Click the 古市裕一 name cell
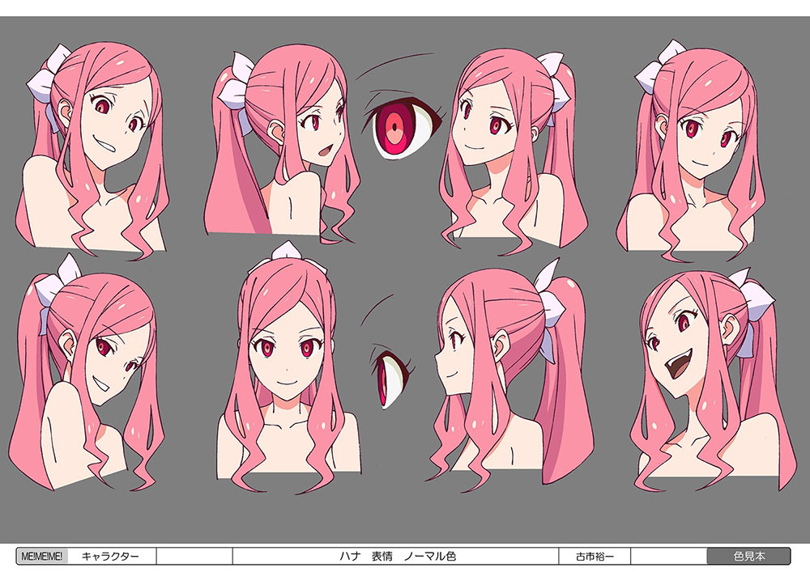Viewport: 810px width, 572px height. coord(595,557)
